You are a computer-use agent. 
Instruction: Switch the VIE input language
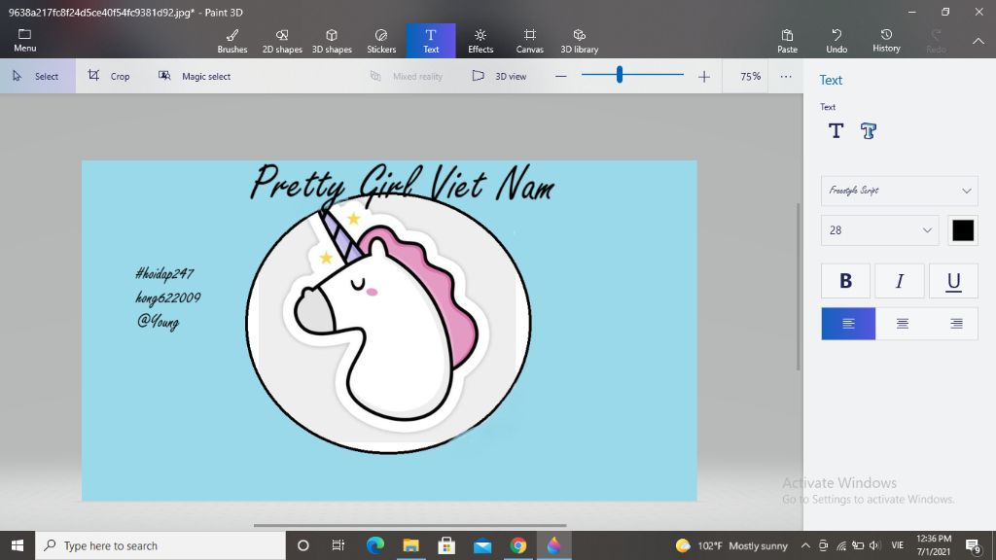click(897, 545)
